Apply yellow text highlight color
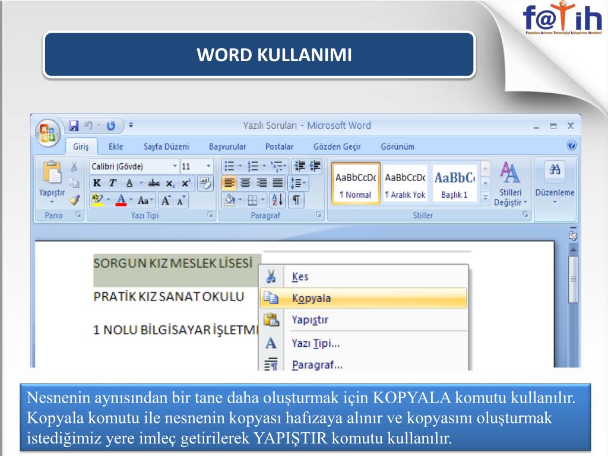Viewport: 608px width, 456px height. [x=97, y=200]
